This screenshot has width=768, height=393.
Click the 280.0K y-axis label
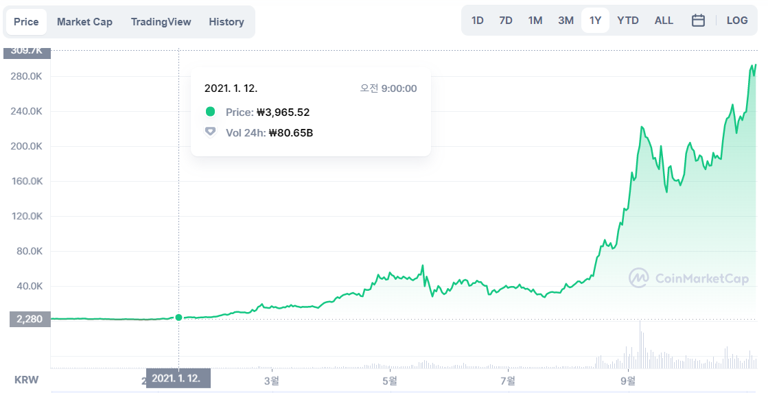[27, 76]
